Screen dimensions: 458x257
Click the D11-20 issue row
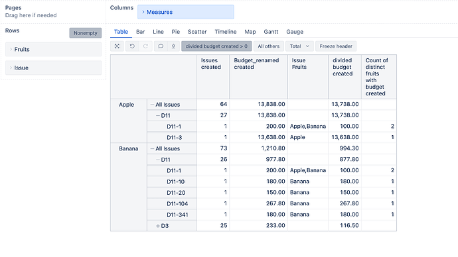[x=172, y=193]
